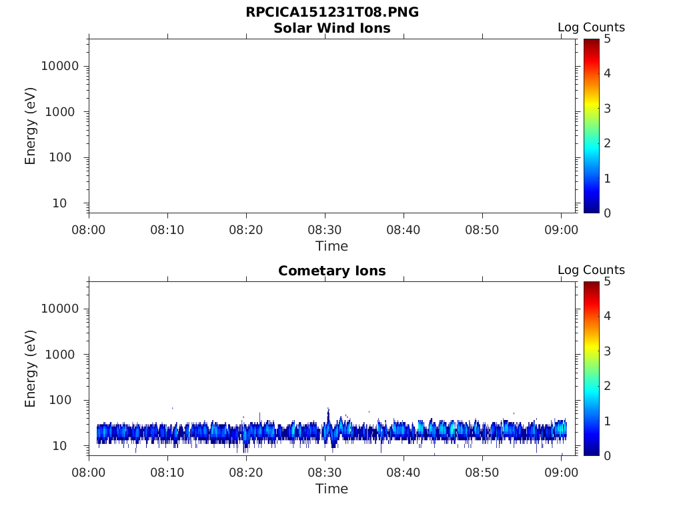The width and height of the screenshot is (683, 512).
Task: Click 08:10 tick label on Cometary Ions plot
Action: click(167, 473)
